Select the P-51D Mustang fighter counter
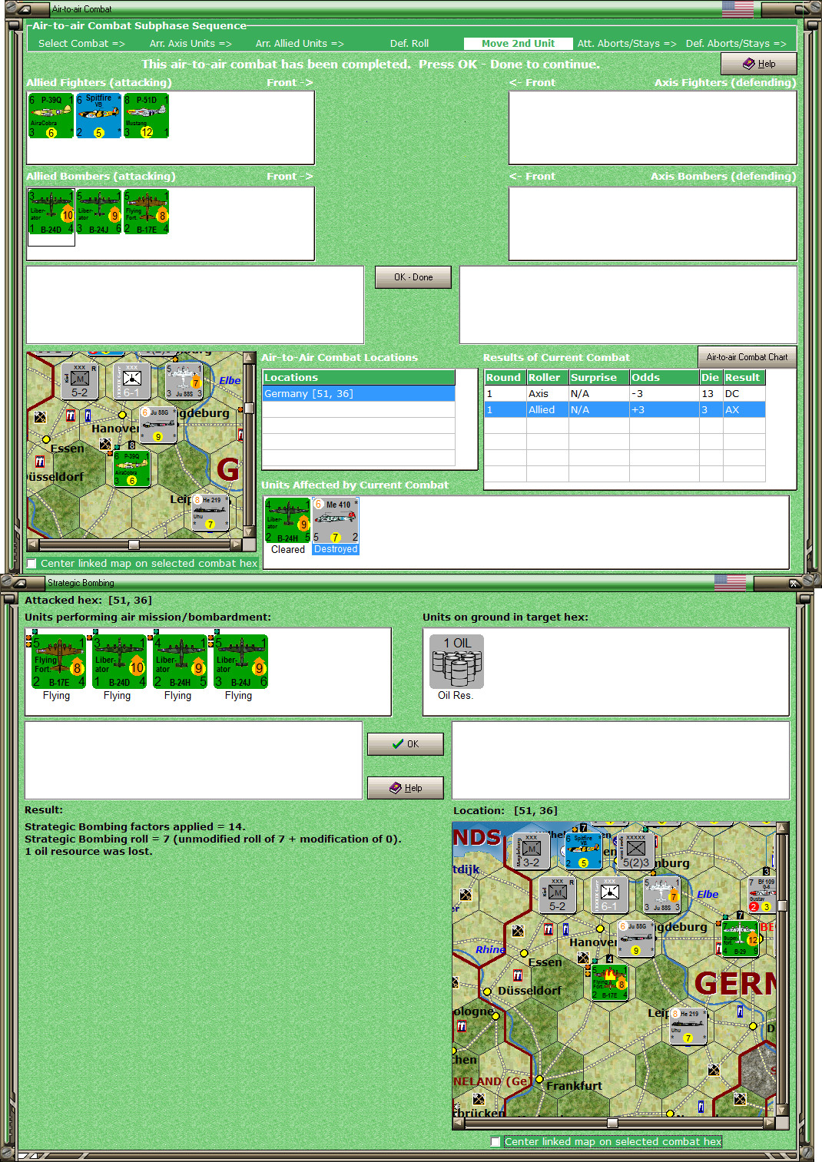Image resolution: width=822 pixels, height=1162 pixels. 146,116
